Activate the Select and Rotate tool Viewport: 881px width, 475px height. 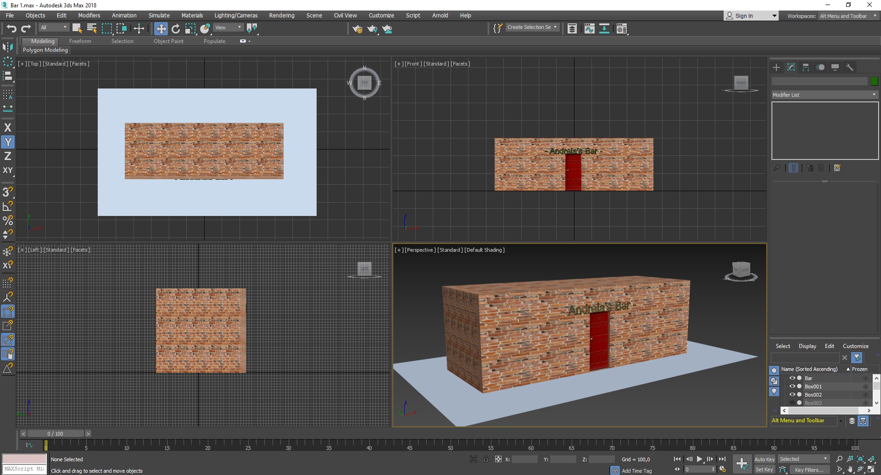point(176,28)
